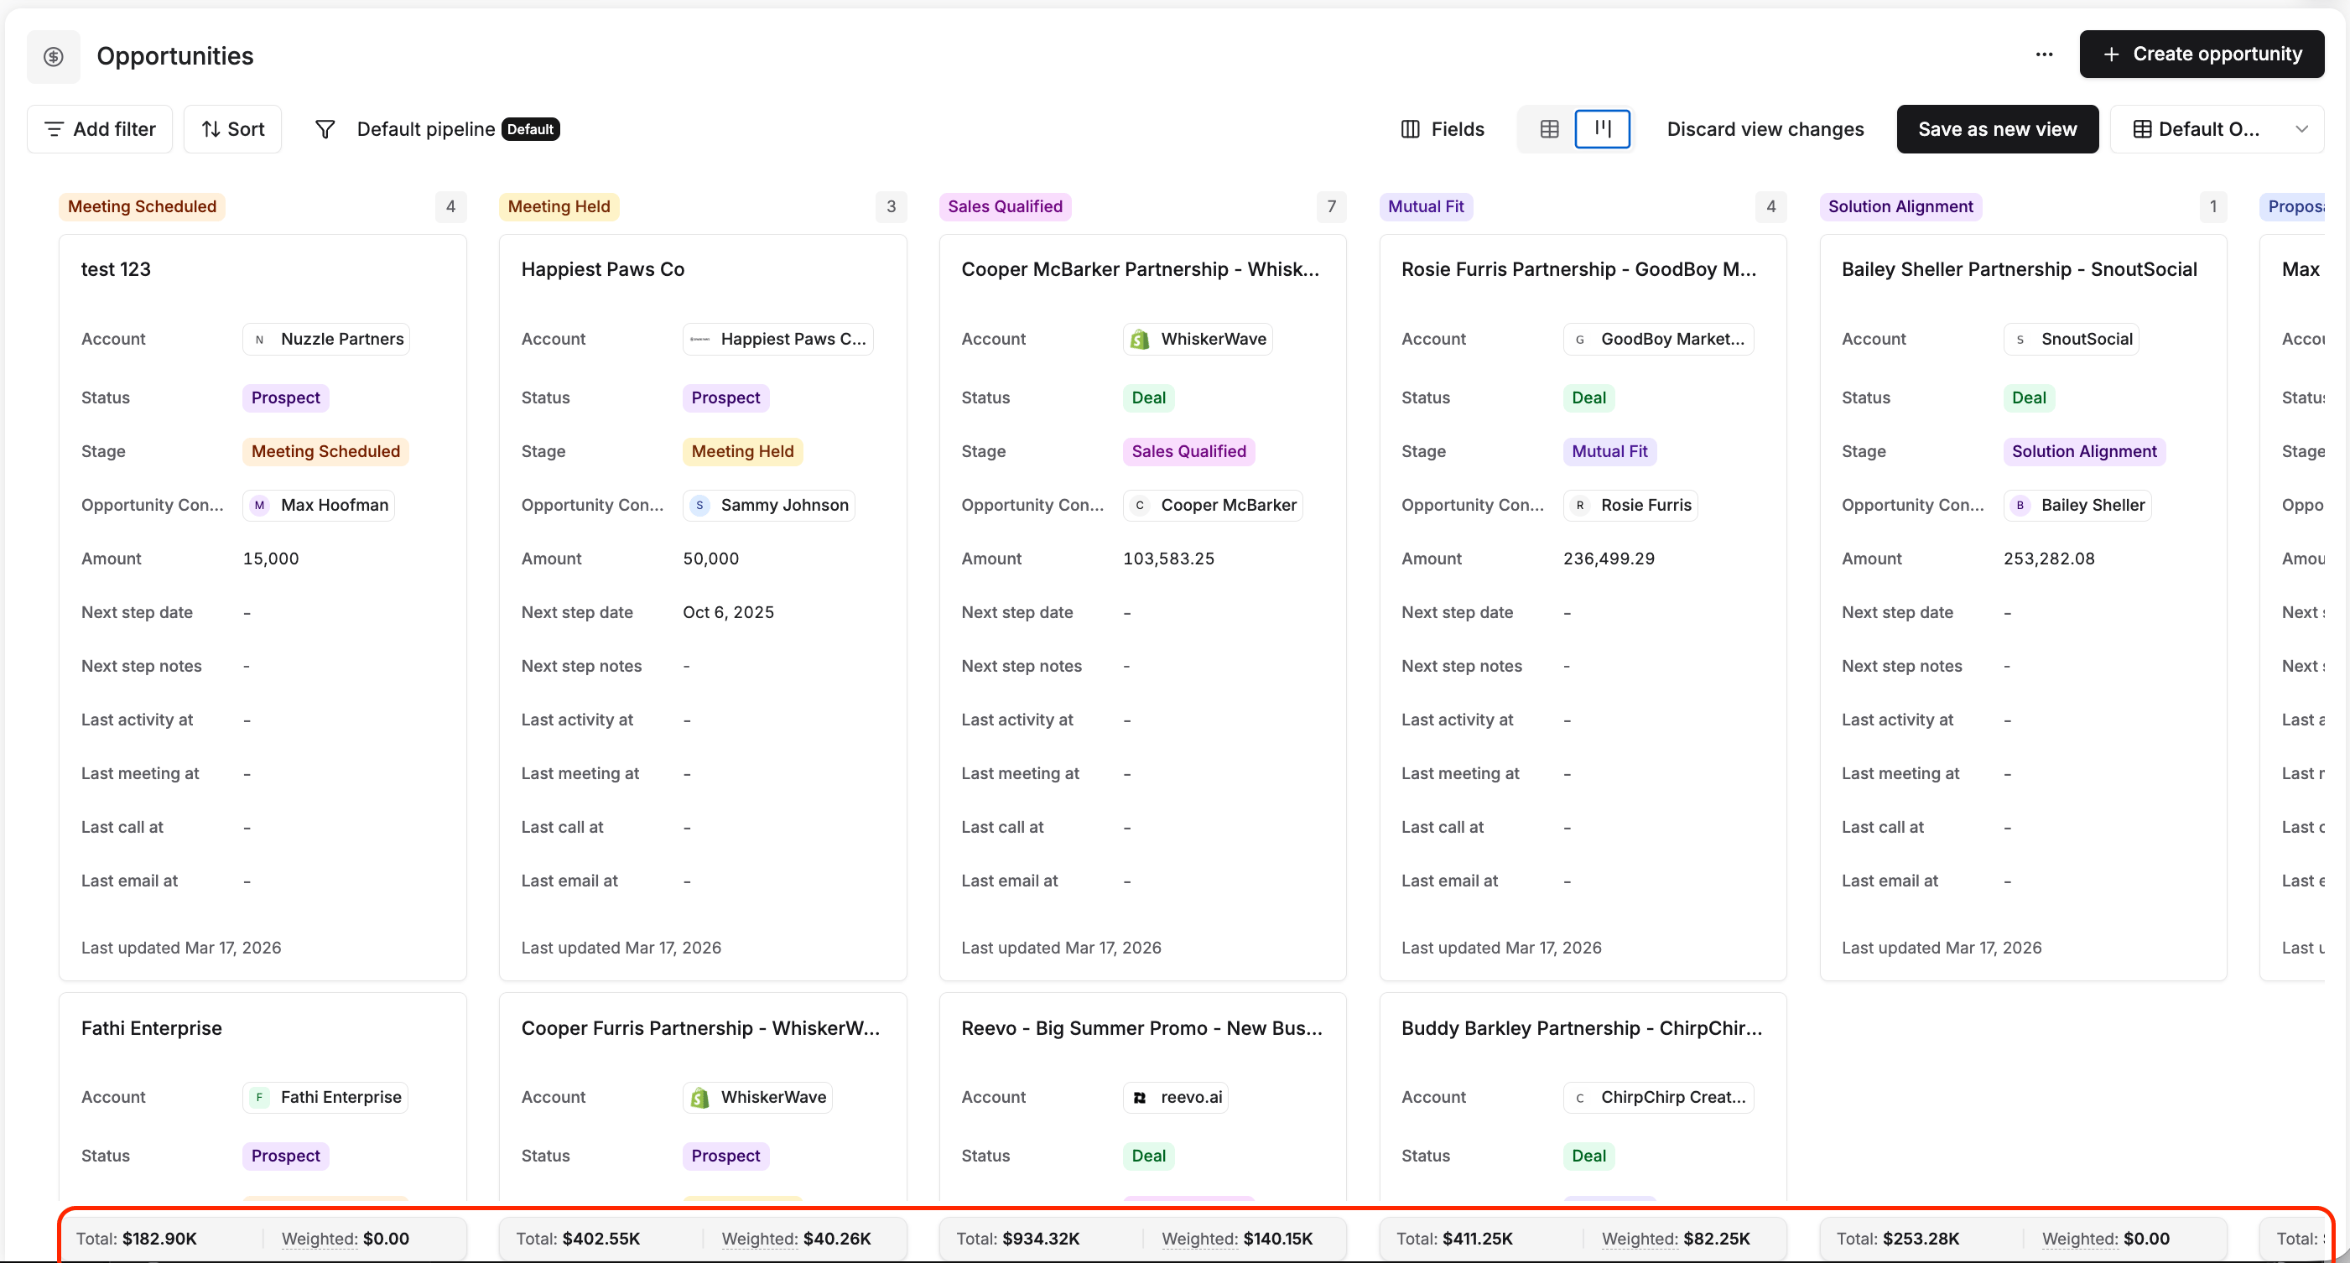
Task: Open Buddy Barkley Partnership card title
Action: [1581, 1027]
